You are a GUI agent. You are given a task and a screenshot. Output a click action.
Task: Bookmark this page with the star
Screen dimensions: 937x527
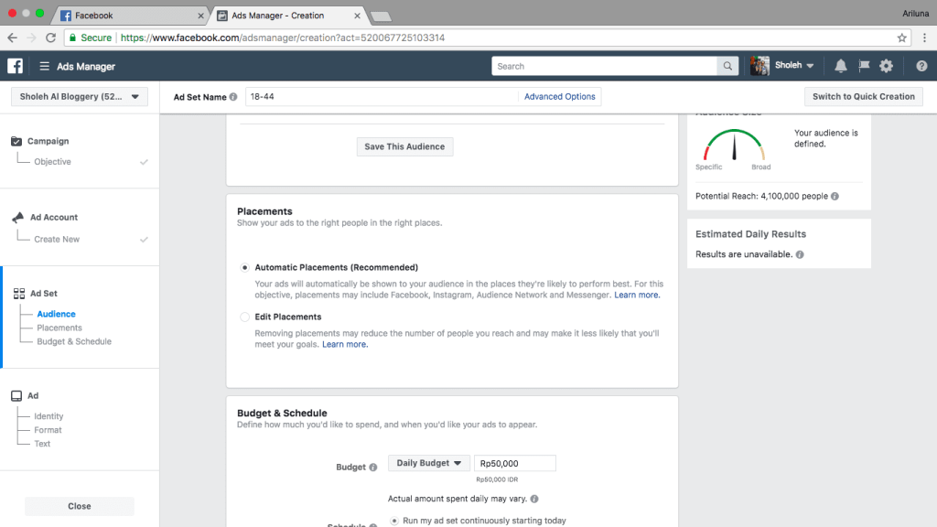901,38
